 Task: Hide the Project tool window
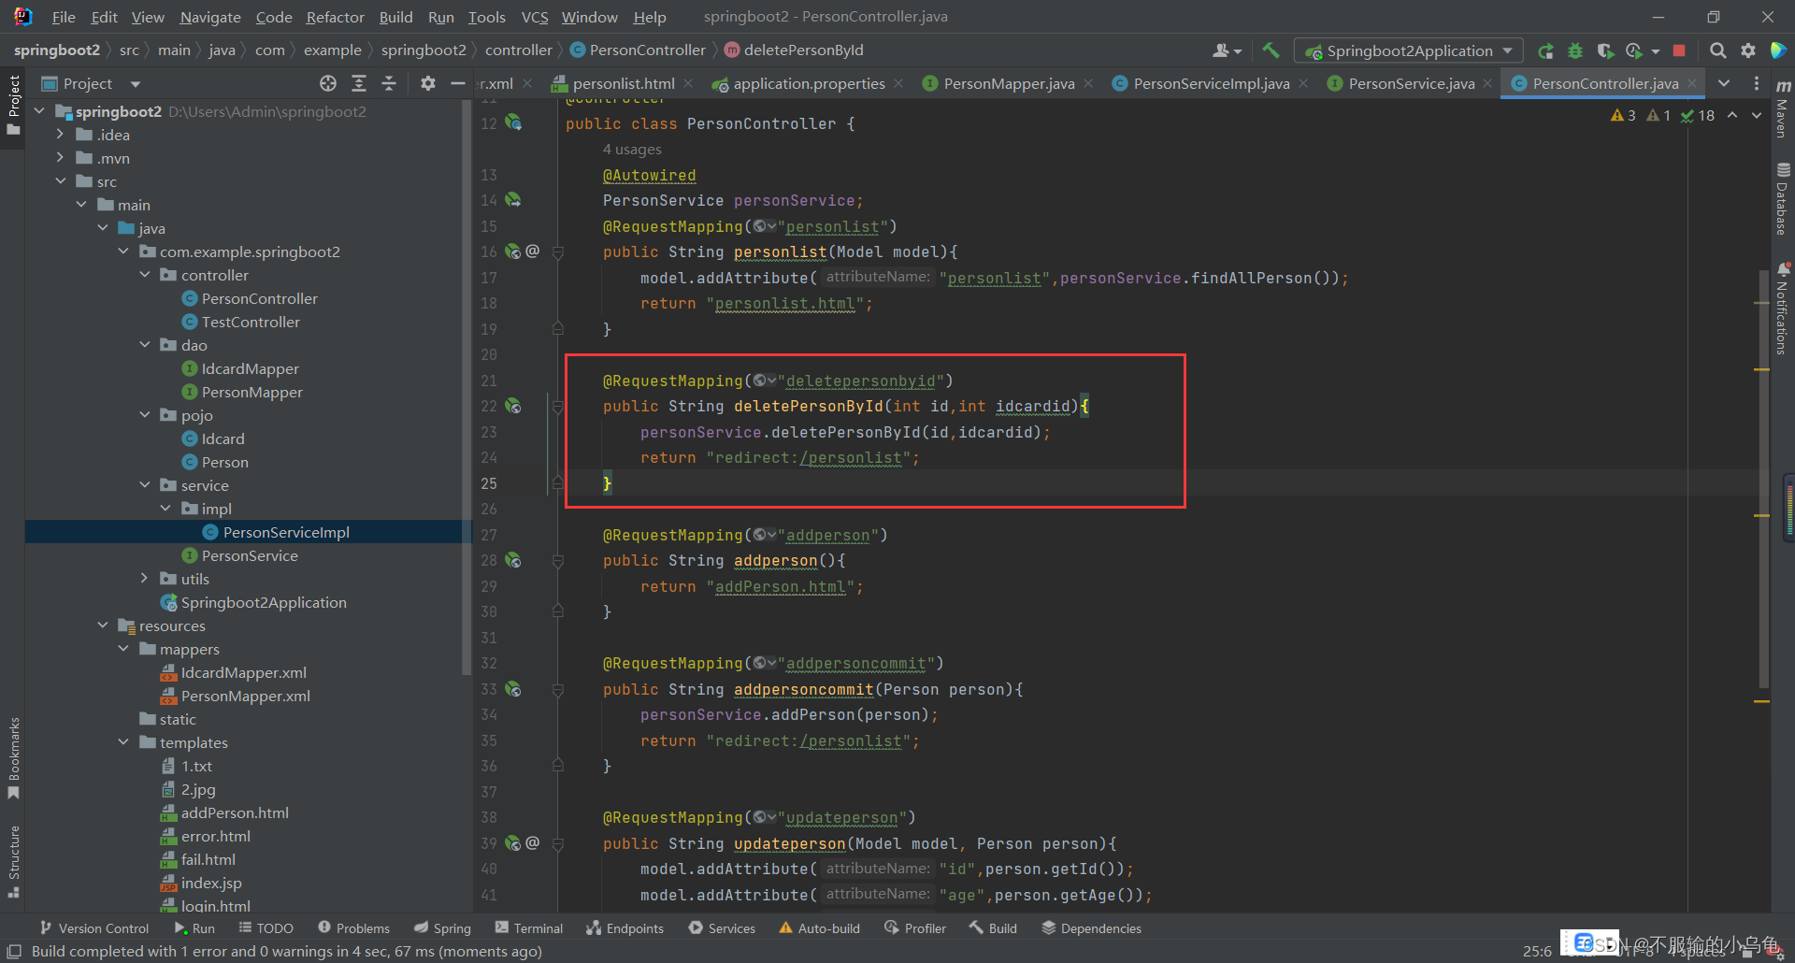point(458,83)
